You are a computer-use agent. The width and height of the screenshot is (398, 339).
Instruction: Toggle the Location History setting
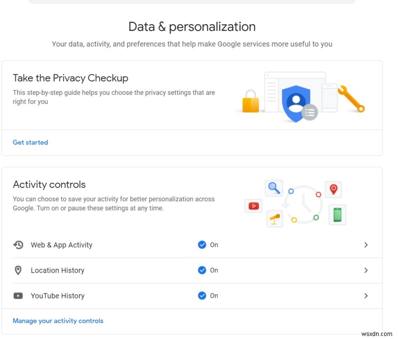pos(202,270)
